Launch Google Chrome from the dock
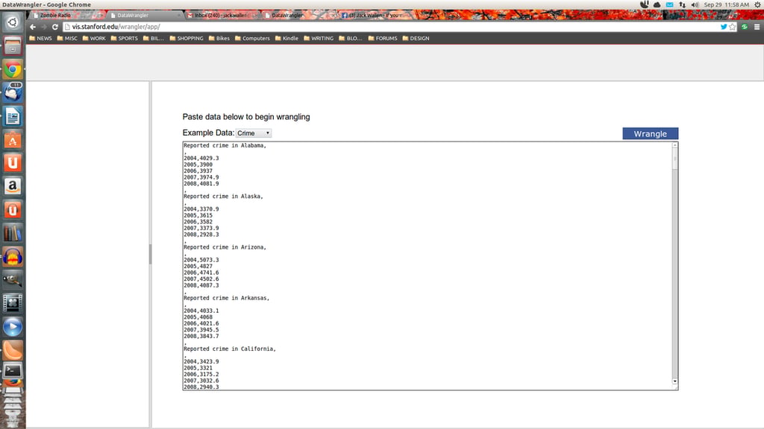Viewport: 764px width, 429px height. (13, 69)
